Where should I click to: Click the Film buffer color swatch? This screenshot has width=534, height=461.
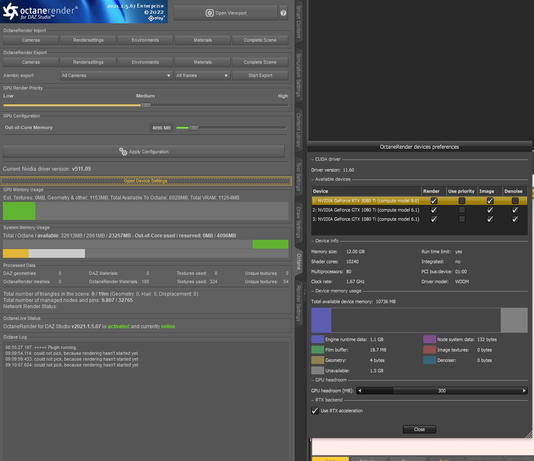click(318, 350)
